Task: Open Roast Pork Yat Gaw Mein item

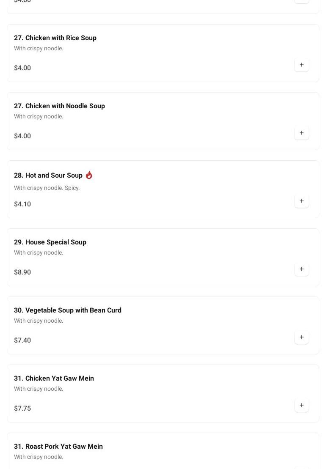Action: 58,447
